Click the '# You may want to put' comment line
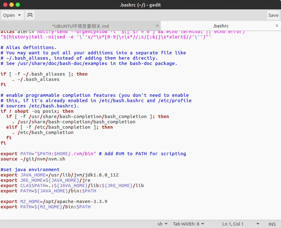 pyautogui.click(x=93, y=53)
